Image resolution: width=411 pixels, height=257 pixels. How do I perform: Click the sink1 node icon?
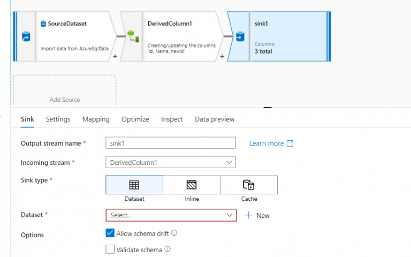coord(239,36)
